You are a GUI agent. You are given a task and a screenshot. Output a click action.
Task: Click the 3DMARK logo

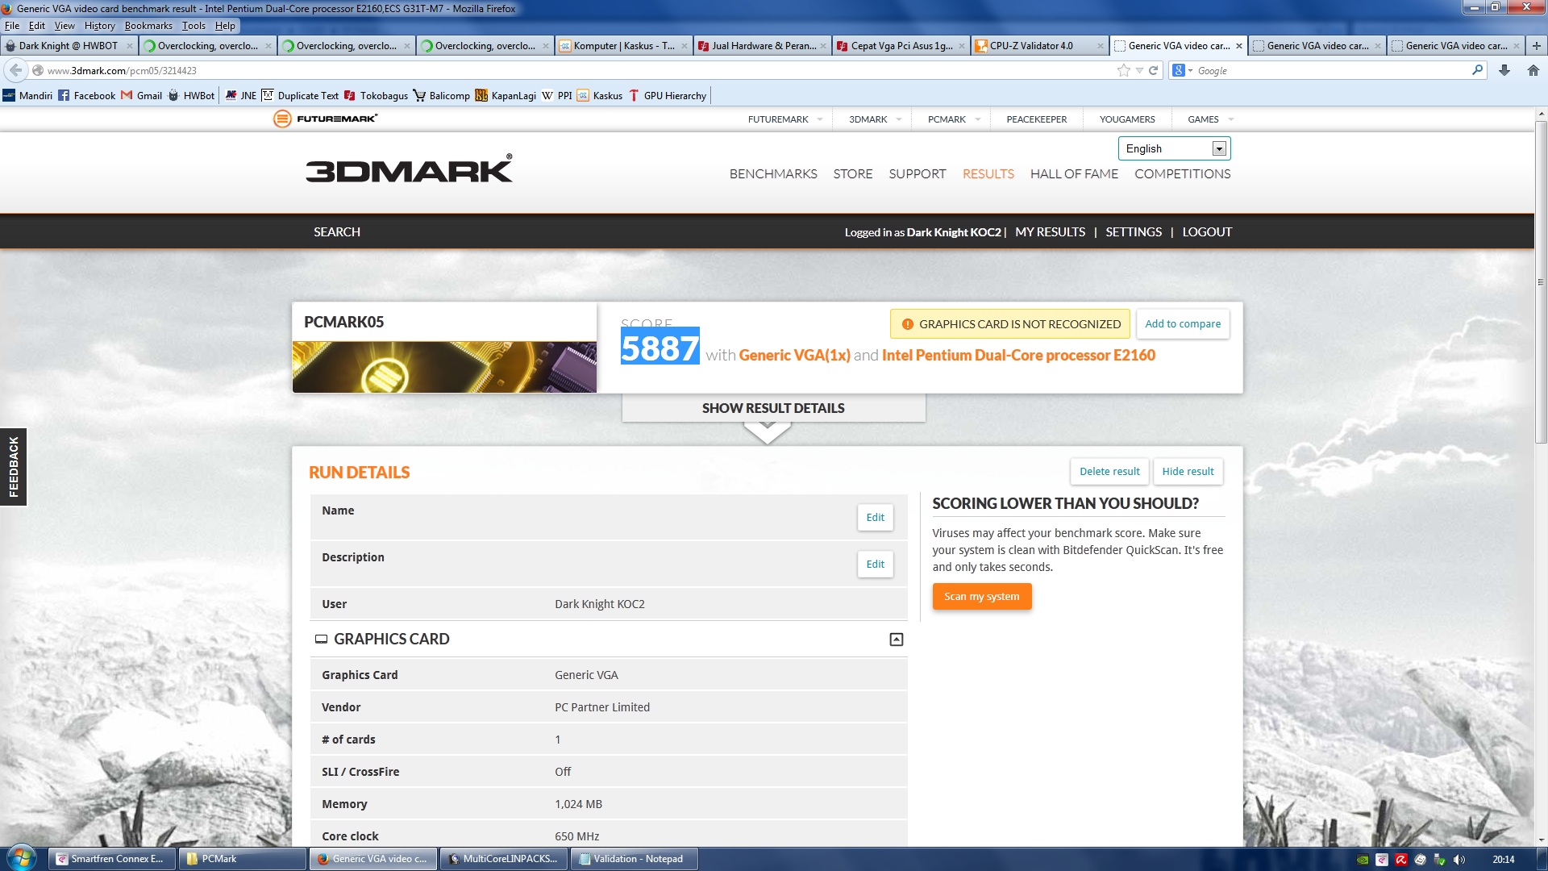[x=409, y=169]
